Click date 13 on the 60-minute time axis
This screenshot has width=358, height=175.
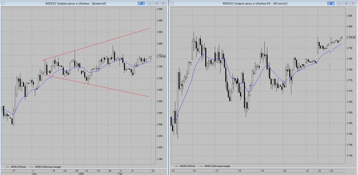[173, 171]
